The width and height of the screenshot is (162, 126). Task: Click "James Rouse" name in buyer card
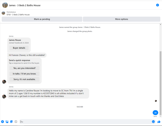click(x=15, y=40)
